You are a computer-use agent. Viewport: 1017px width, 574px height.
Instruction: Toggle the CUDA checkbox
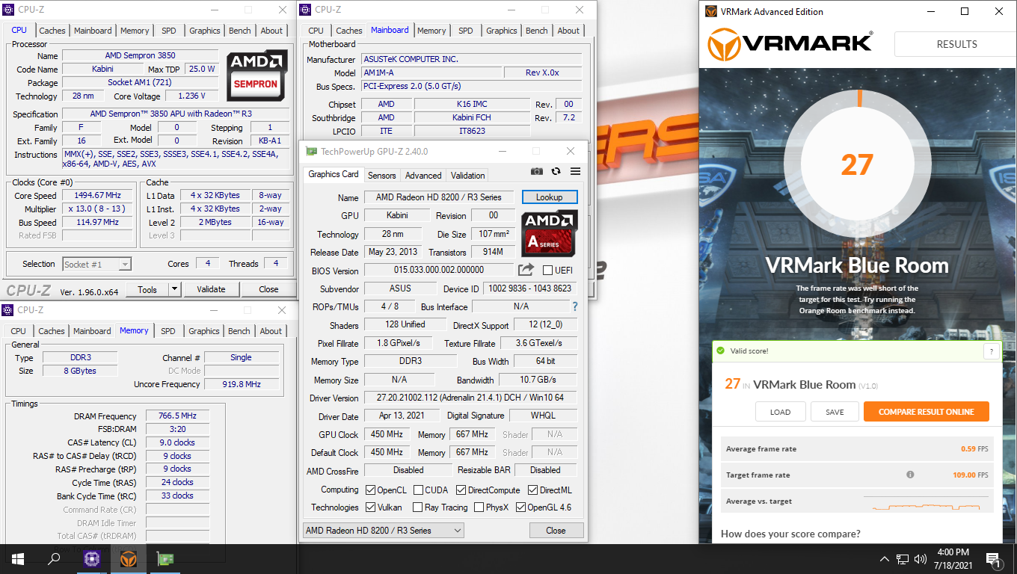point(417,490)
